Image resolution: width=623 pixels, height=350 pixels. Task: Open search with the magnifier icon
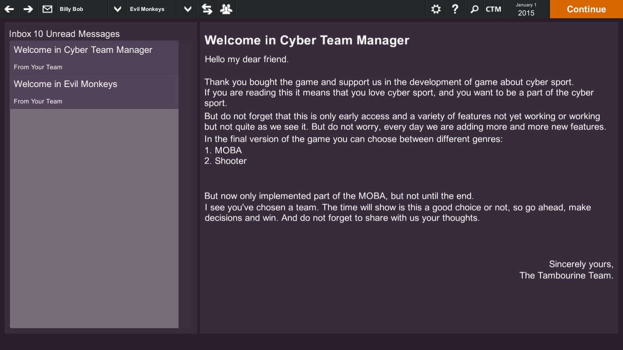pyautogui.click(x=474, y=9)
